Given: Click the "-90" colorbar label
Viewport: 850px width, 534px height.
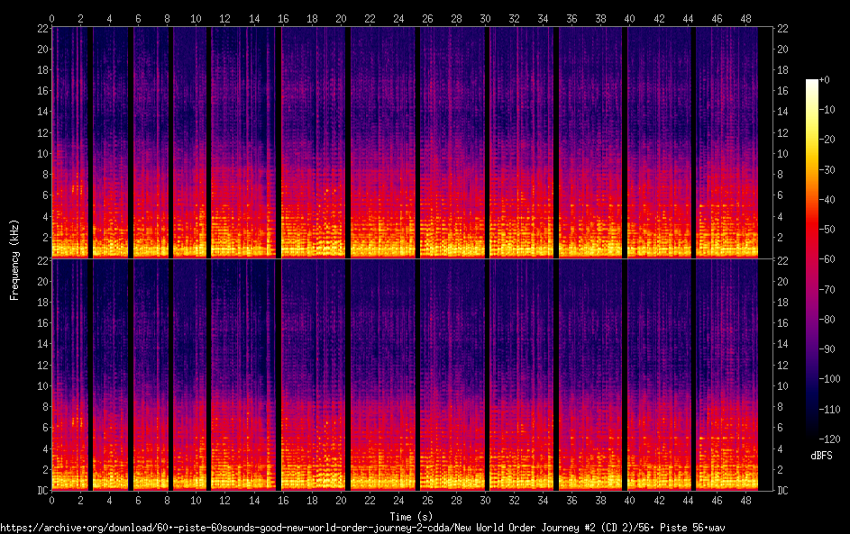Looking at the screenshot, I should (x=827, y=349).
